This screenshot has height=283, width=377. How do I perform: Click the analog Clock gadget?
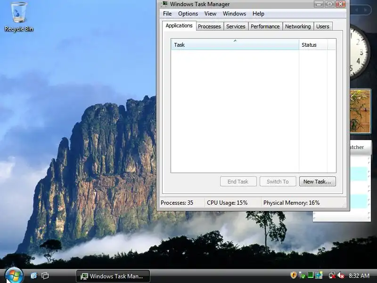click(x=360, y=52)
